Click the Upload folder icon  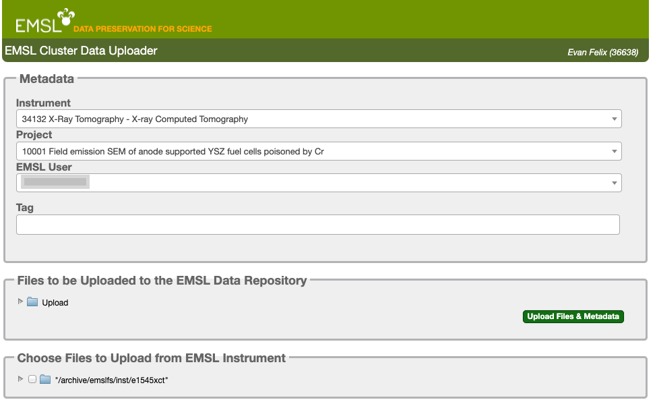pyautogui.click(x=32, y=302)
